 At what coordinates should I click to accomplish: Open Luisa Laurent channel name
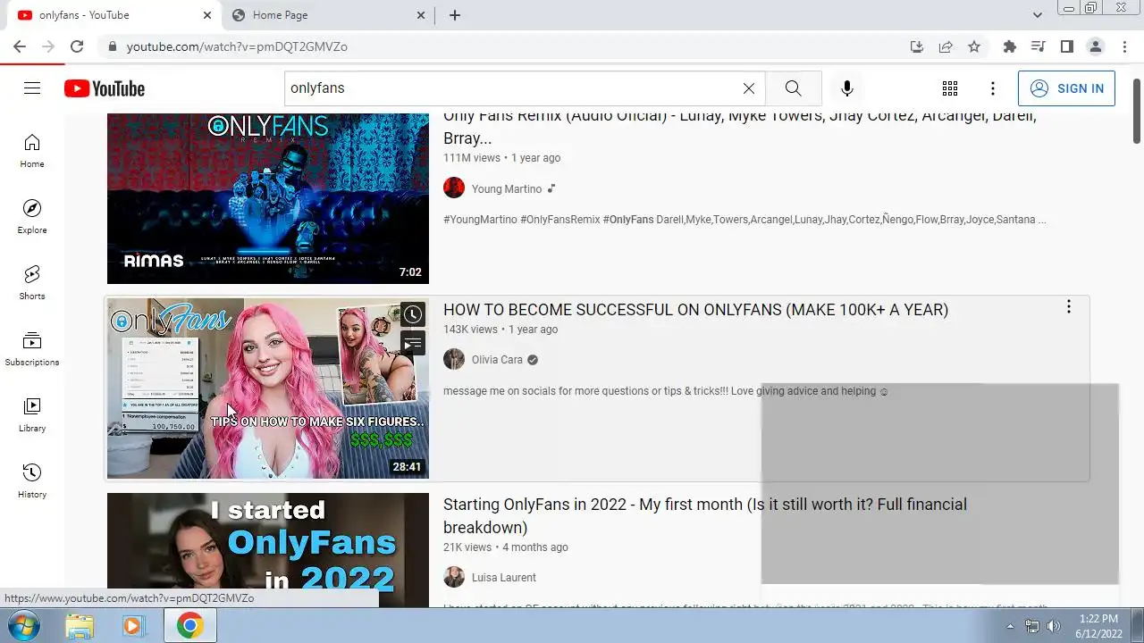click(x=504, y=578)
